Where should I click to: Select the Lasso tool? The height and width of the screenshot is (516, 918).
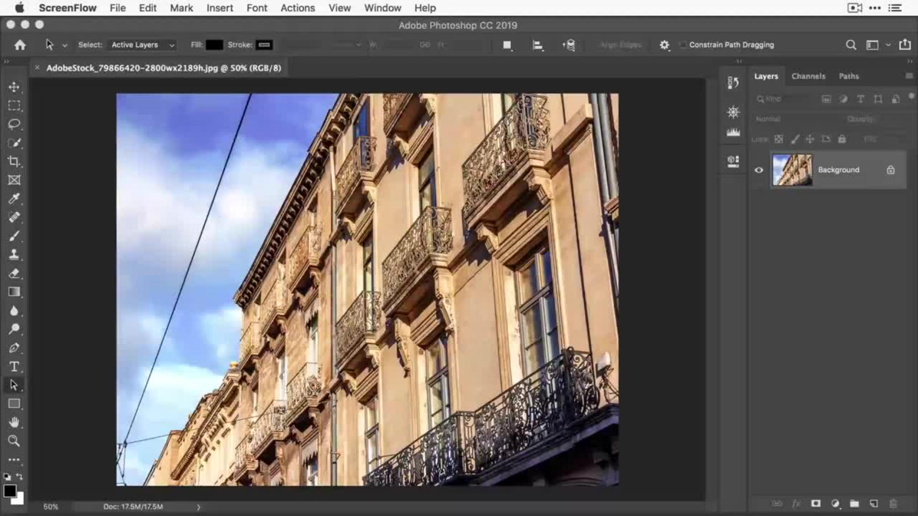coord(14,124)
